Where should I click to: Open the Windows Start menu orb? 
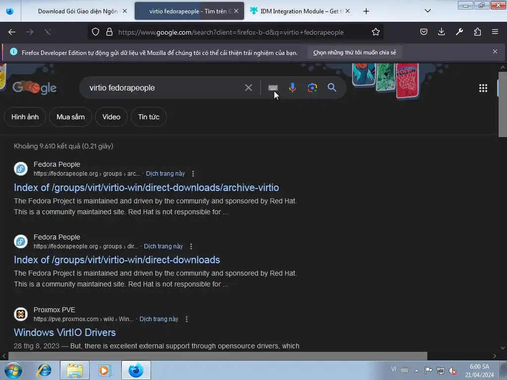[x=13, y=370]
